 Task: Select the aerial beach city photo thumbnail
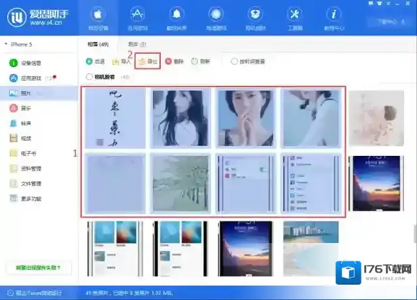tap(311, 248)
